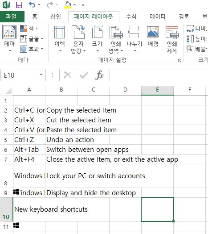Switch to the 데이터 tab

[158, 17]
